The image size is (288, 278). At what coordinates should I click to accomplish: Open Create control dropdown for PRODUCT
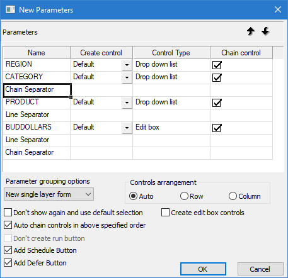(127, 103)
